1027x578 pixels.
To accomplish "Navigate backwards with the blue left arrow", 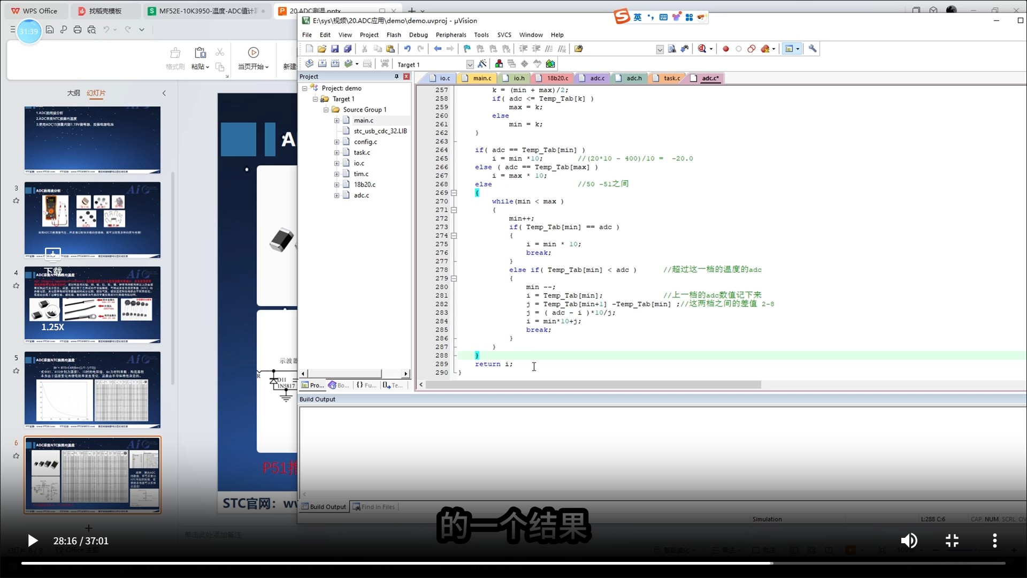I will coord(438,49).
